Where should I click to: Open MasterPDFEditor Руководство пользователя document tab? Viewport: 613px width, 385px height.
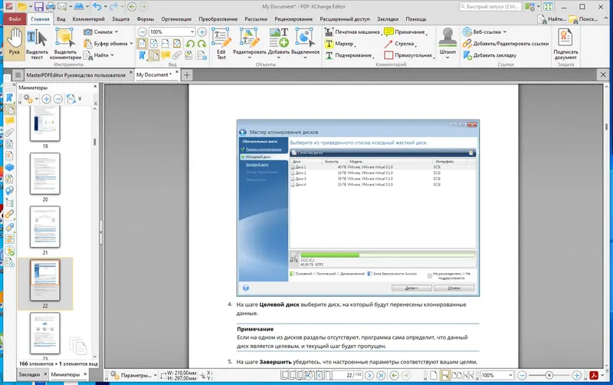click(x=76, y=74)
